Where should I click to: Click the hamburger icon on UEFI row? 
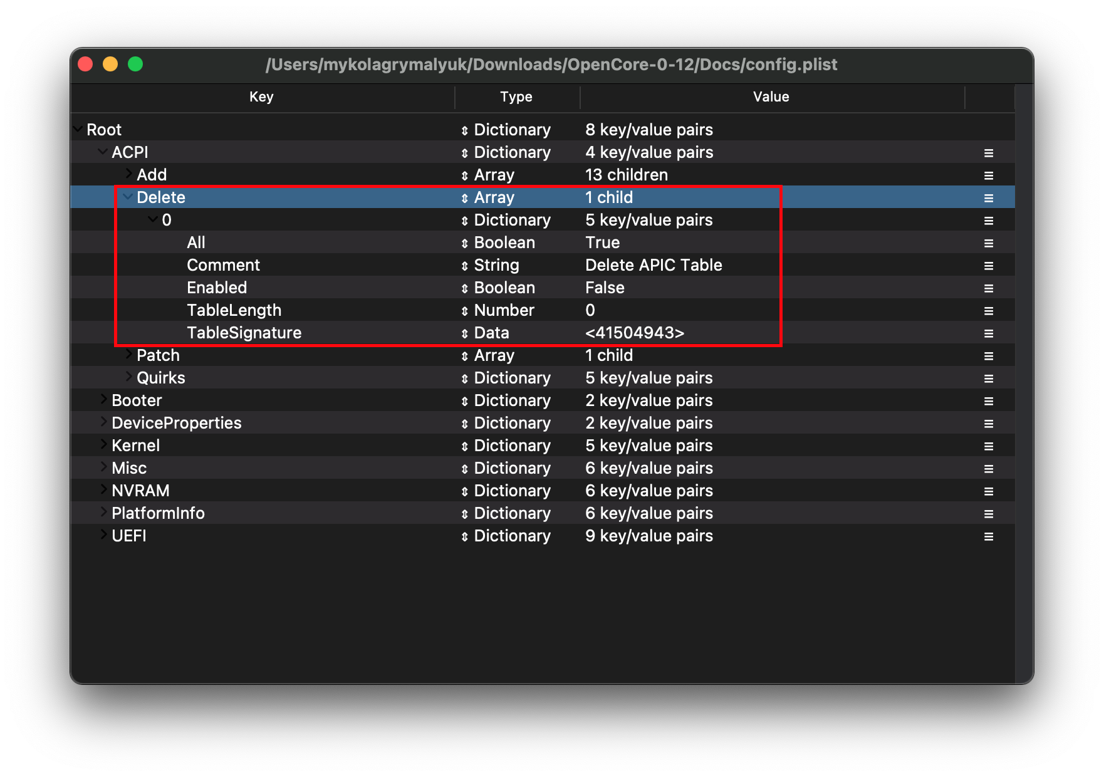coord(988,536)
